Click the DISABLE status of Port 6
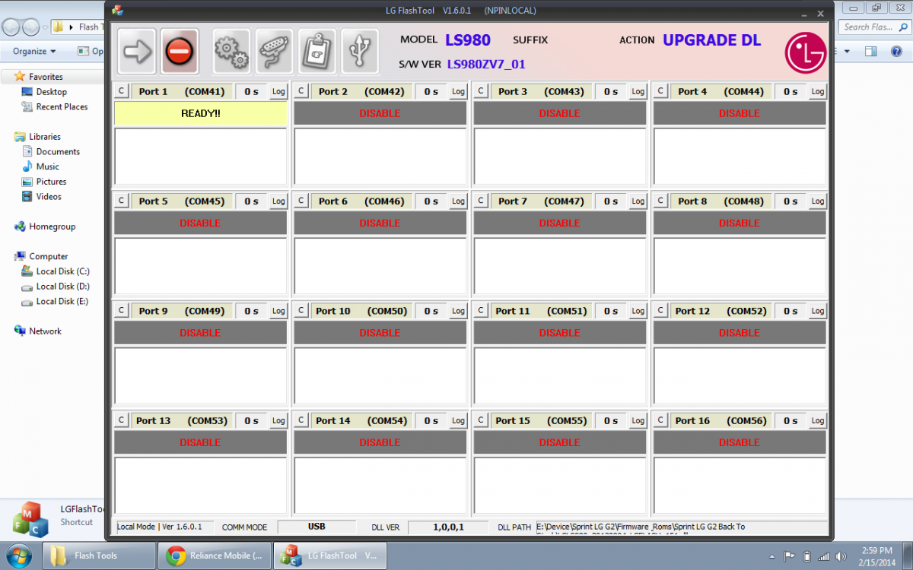The height and width of the screenshot is (570, 913). coord(380,223)
